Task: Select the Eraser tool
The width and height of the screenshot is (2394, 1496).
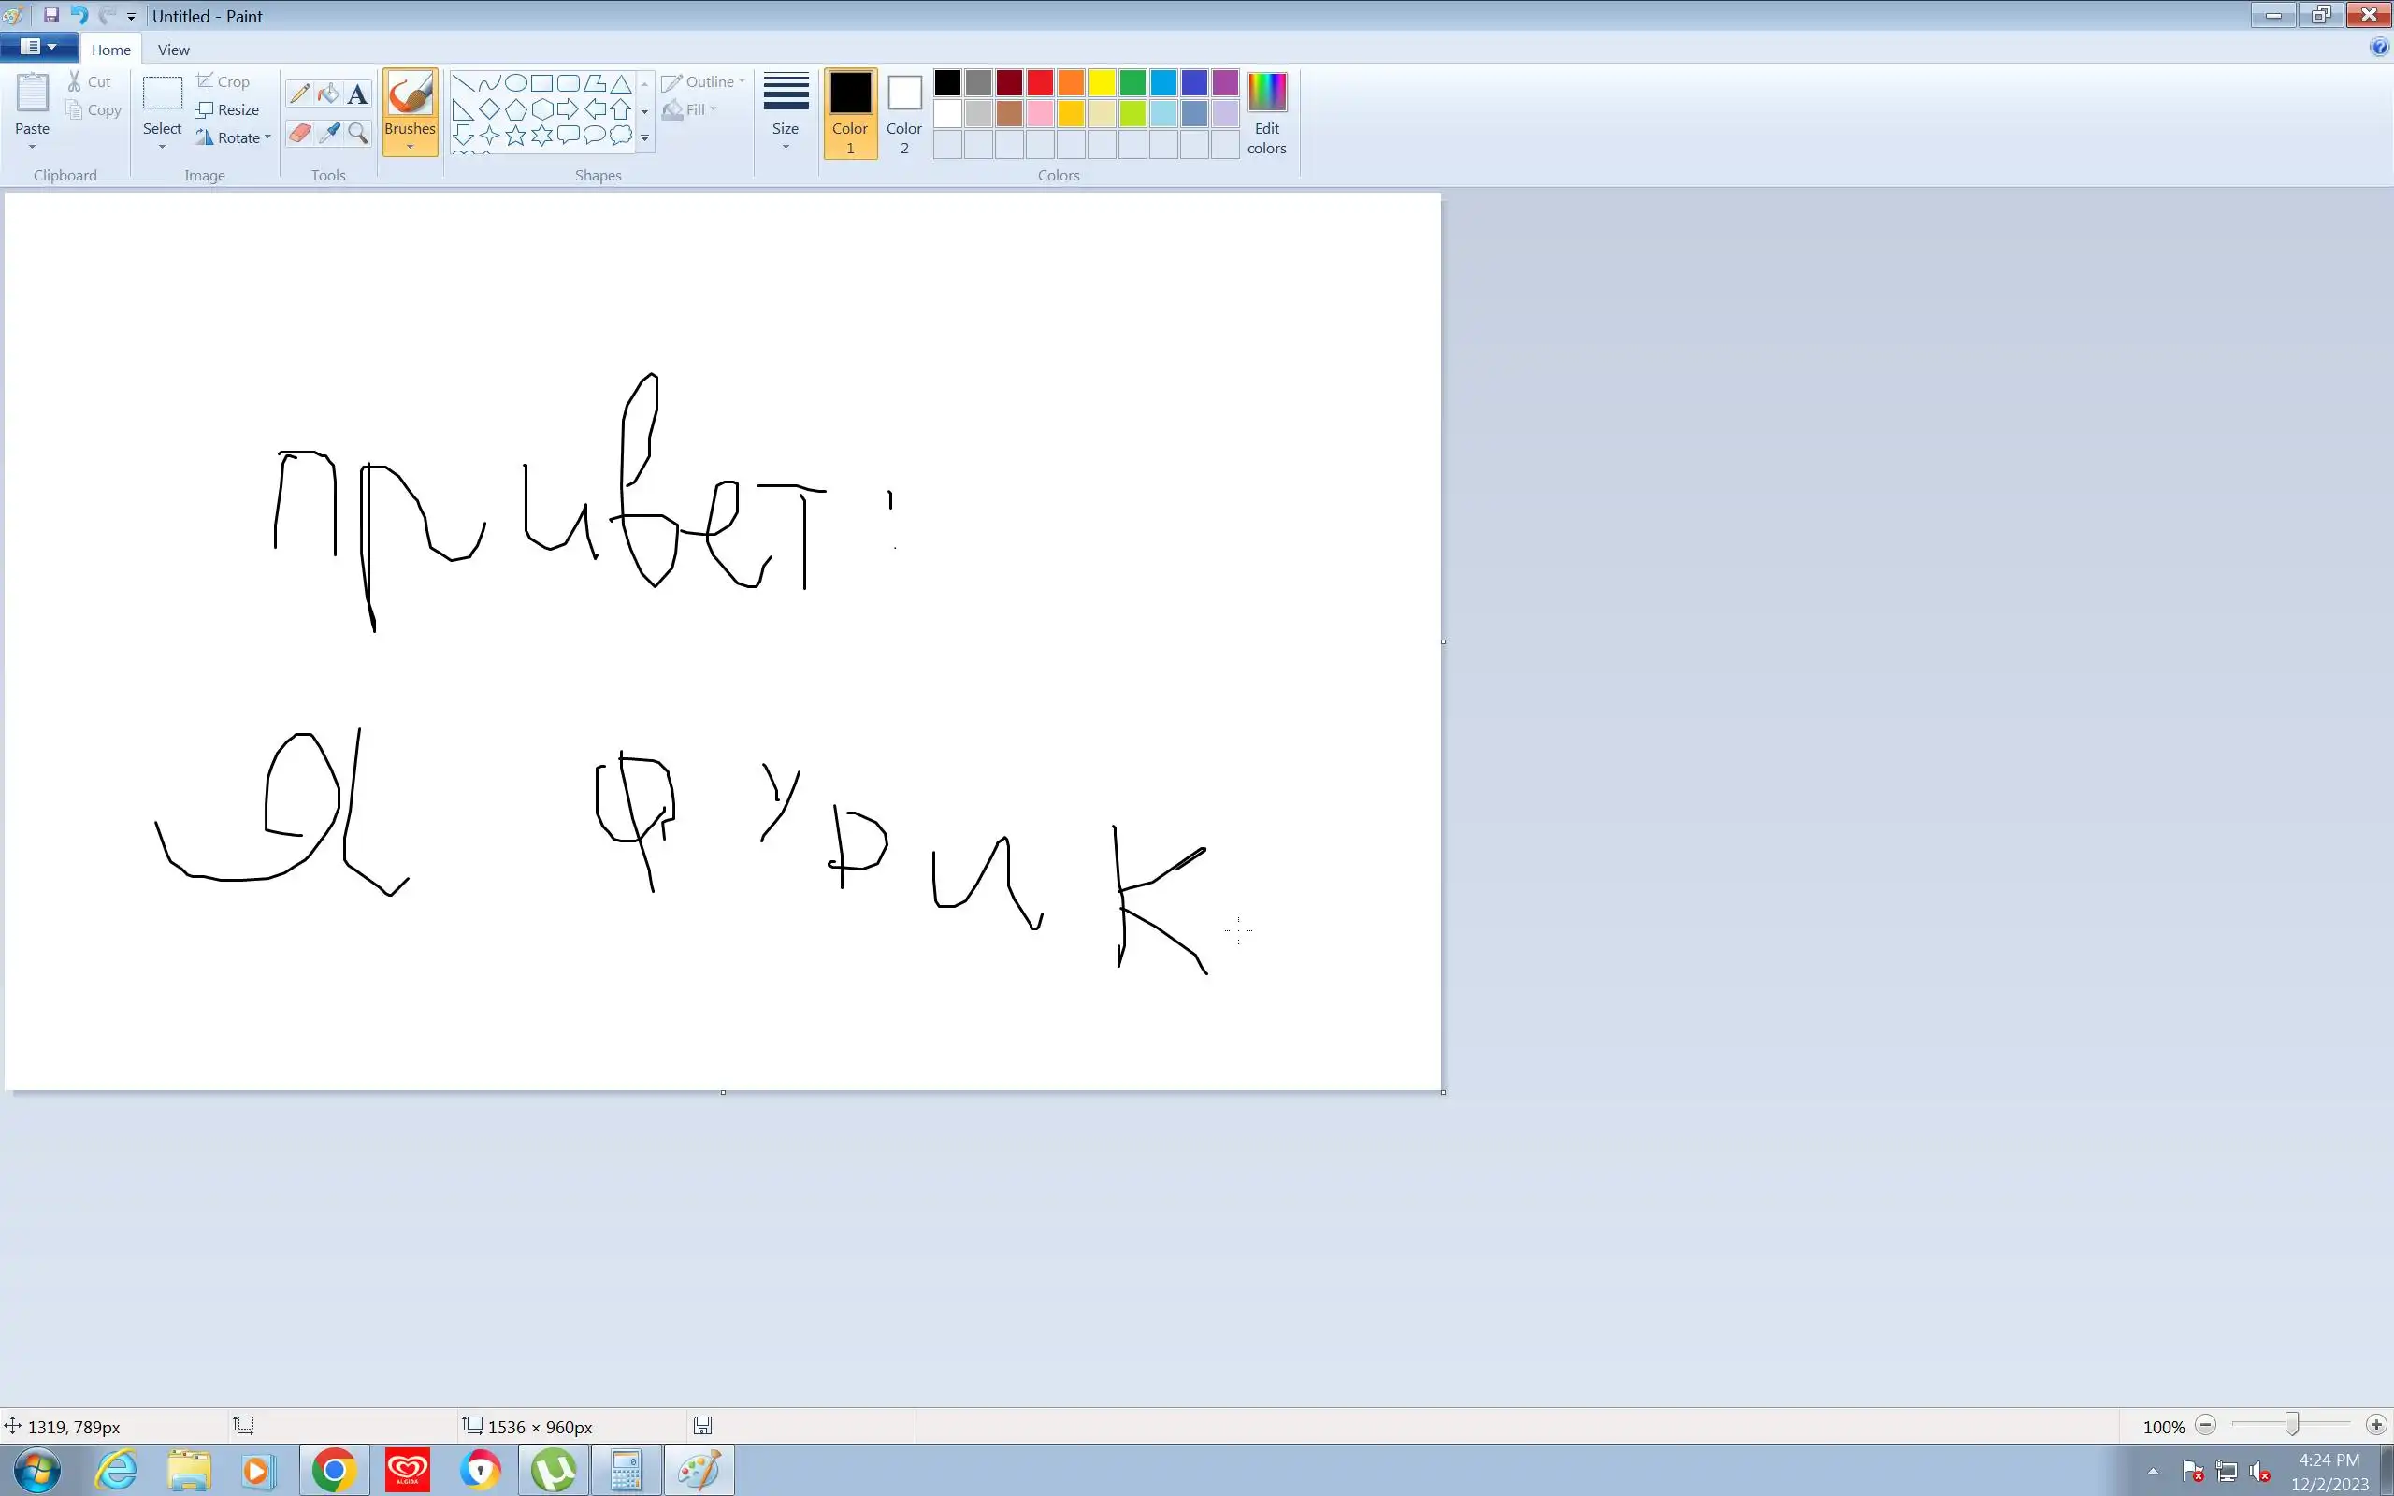Action: point(298,133)
